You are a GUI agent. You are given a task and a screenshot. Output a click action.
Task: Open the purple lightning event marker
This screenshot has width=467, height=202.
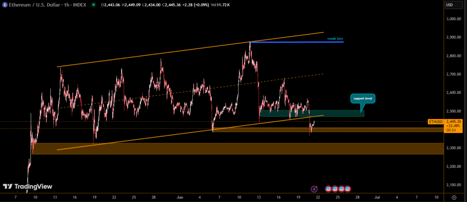pyautogui.click(x=314, y=188)
